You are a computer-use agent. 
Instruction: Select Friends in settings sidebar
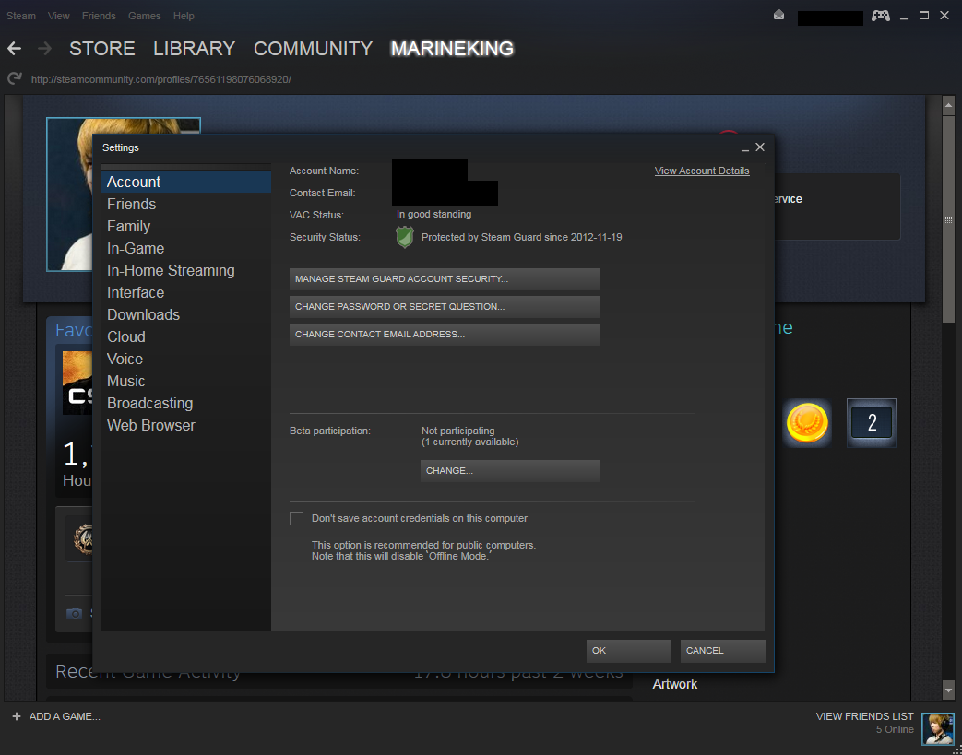pos(186,204)
